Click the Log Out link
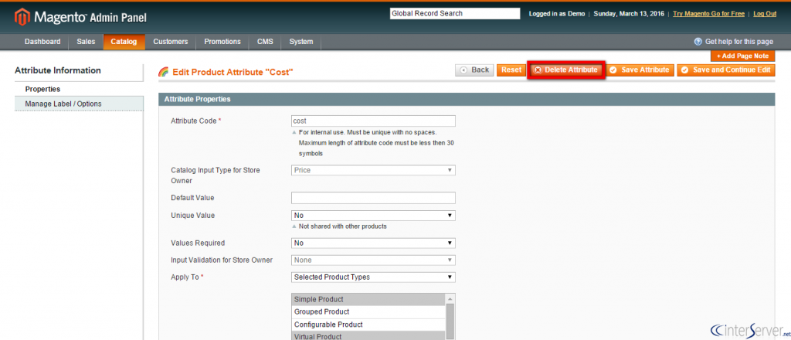This screenshot has width=791, height=340. coord(765,14)
